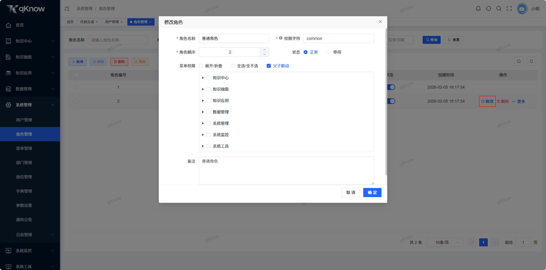The height and width of the screenshot is (270, 546).
Task: Click the 知识中心 sidebar icon
Action: (9, 41)
